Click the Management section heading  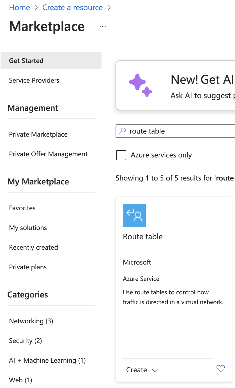(x=33, y=108)
